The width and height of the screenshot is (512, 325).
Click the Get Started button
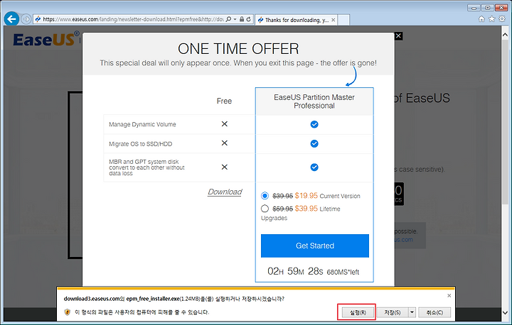click(x=315, y=246)
